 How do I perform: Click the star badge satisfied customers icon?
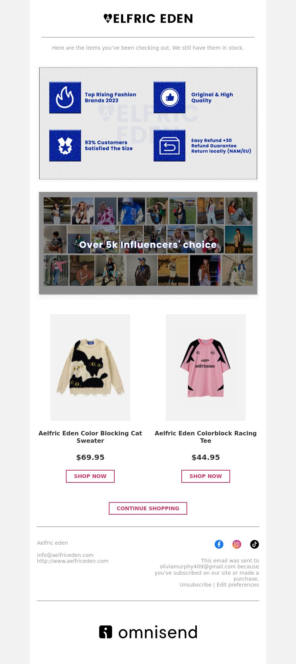pos(65,145)
